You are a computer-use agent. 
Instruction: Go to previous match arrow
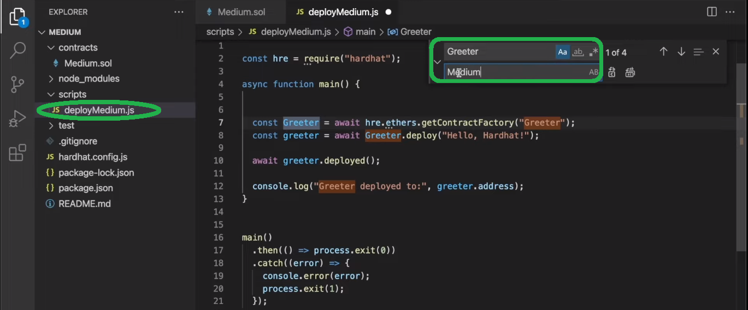tap(663, 52)
